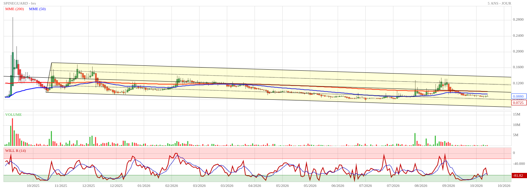The image size is (527, 189).
Task: Click the 06/2026 date on the time axis
Action: point(338,185)
